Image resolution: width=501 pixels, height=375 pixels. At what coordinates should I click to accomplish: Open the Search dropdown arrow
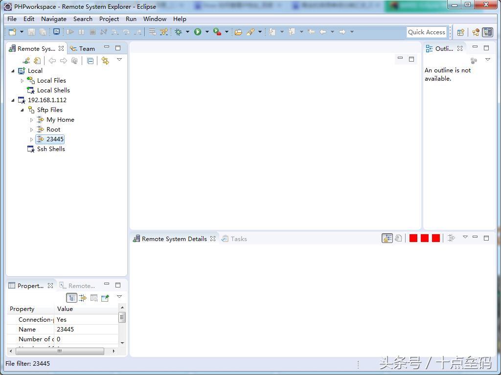pos(260,32)
